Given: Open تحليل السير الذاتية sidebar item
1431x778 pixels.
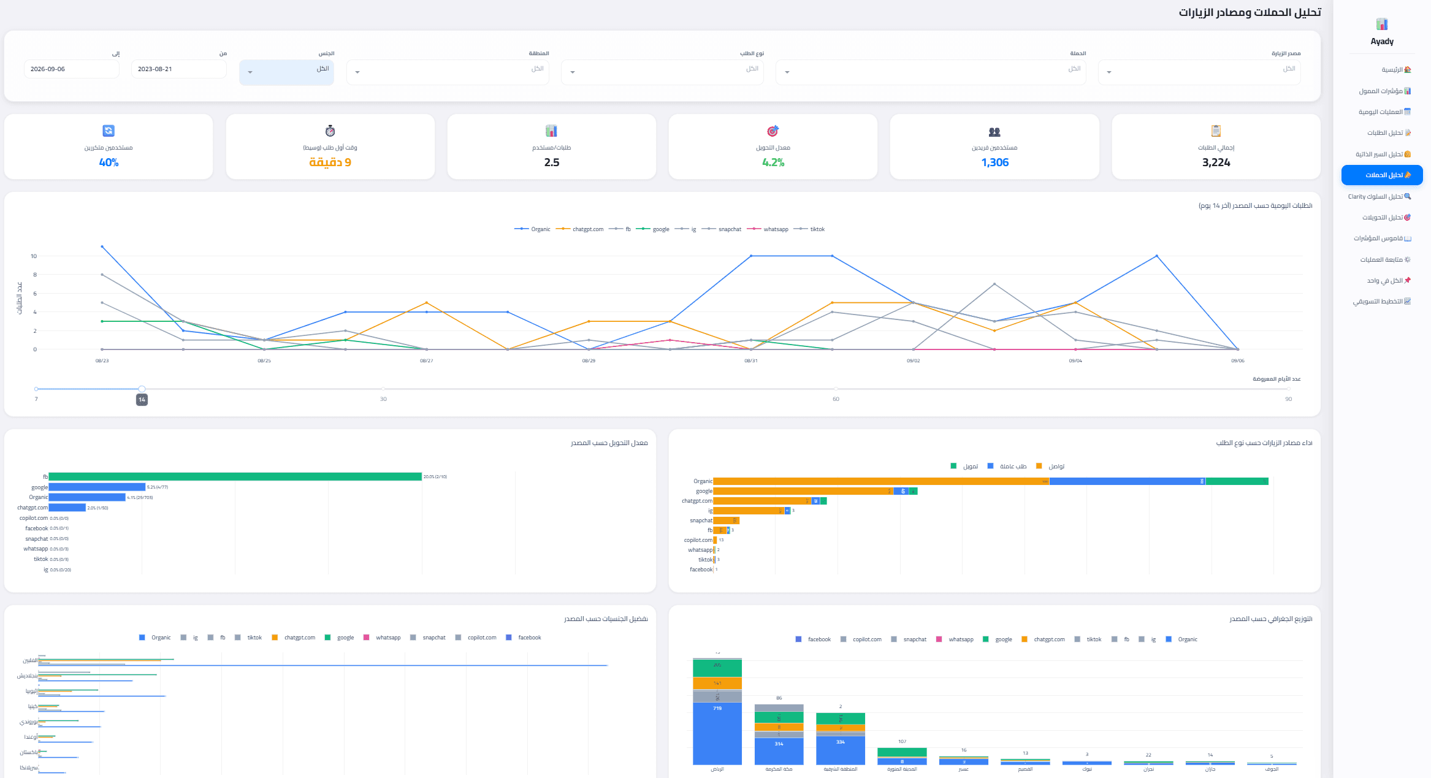Looking at the screenshot, I should (x=1382, y=154).
